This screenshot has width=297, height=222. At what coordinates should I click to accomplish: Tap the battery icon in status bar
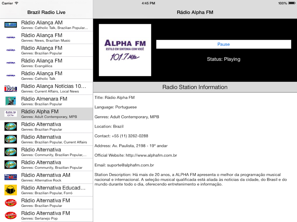[292, 3]
